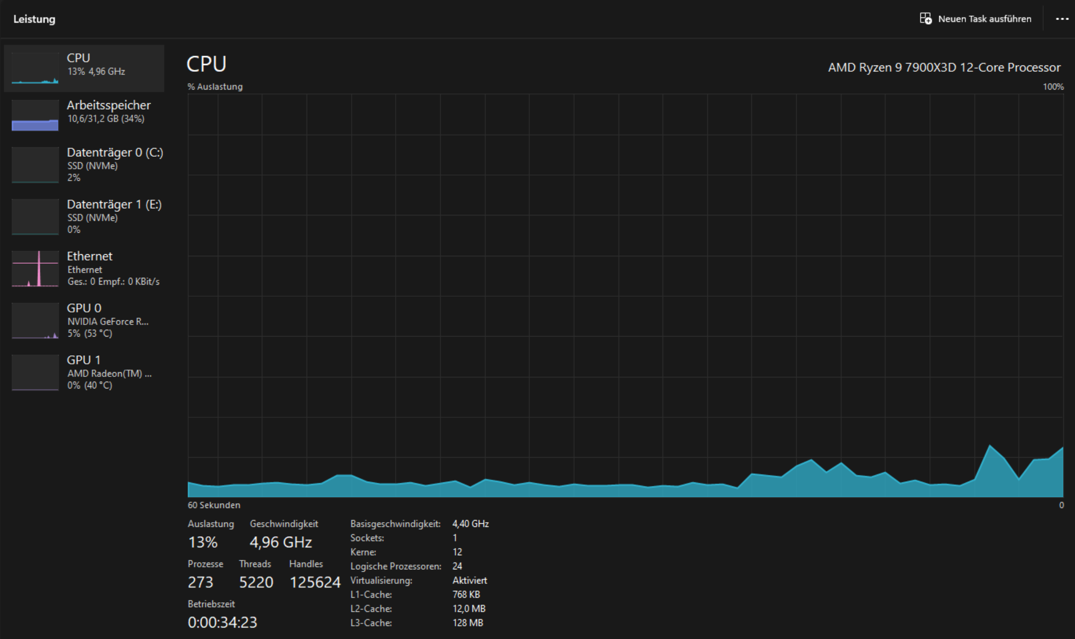The height and width of the screenshot is (639, 1075).
Task: Open GPU 1 AMD Radeon entry
Action: (x=109, y=373)
